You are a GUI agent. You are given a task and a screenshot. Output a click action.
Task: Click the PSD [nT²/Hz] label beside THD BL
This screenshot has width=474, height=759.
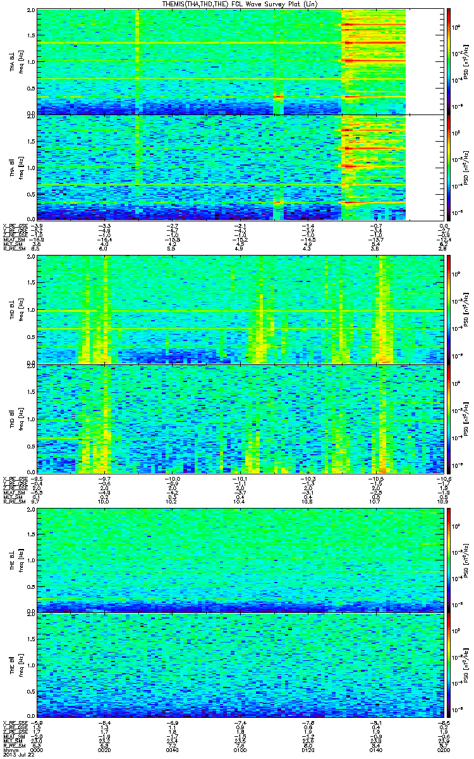(x=466, y=309)
